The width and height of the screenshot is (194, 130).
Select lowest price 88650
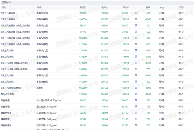point(83,25)
